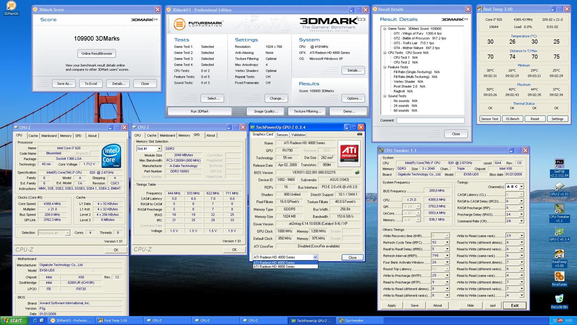This screenshot has height=325, width=577.
Task: Launch the RivaTuner desktop icon
Action: tap(559, 279)
